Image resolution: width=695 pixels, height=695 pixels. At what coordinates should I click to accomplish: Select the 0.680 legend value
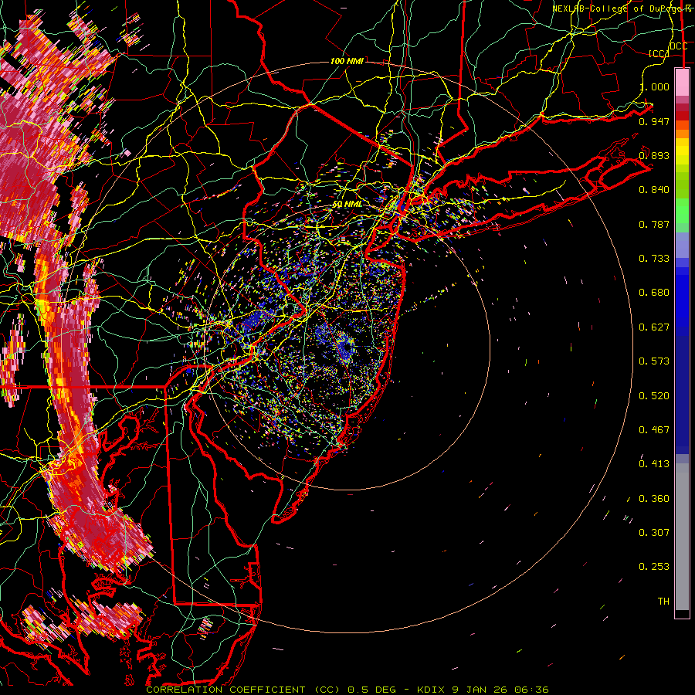(654, 293)
